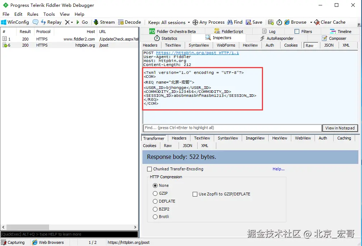
Task: Toggle the Decode grid icon
Action: (x=121, y=22)
